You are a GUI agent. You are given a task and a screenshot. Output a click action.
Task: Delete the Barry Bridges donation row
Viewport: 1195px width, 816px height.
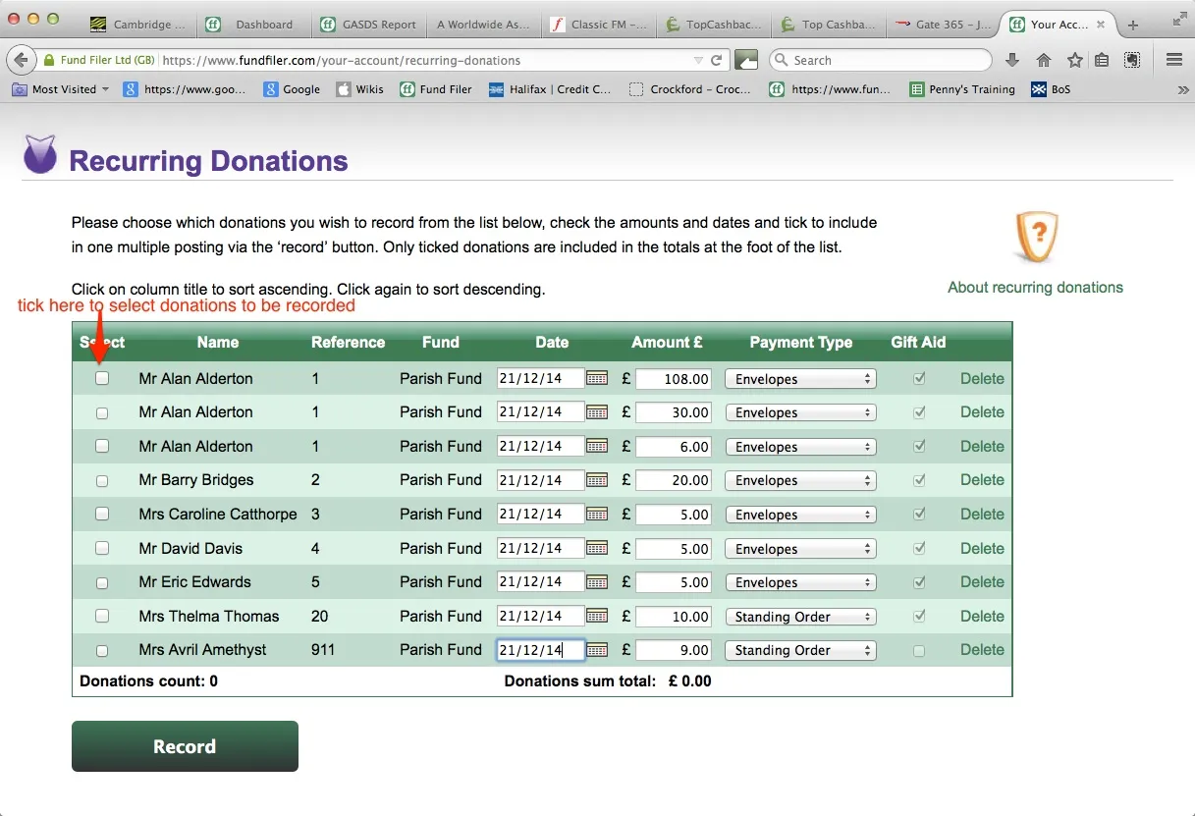(x=982, y=480)
